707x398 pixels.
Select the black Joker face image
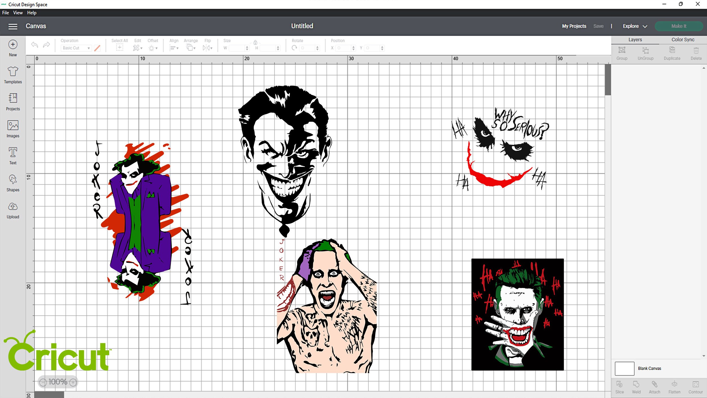tap(285, 161)
